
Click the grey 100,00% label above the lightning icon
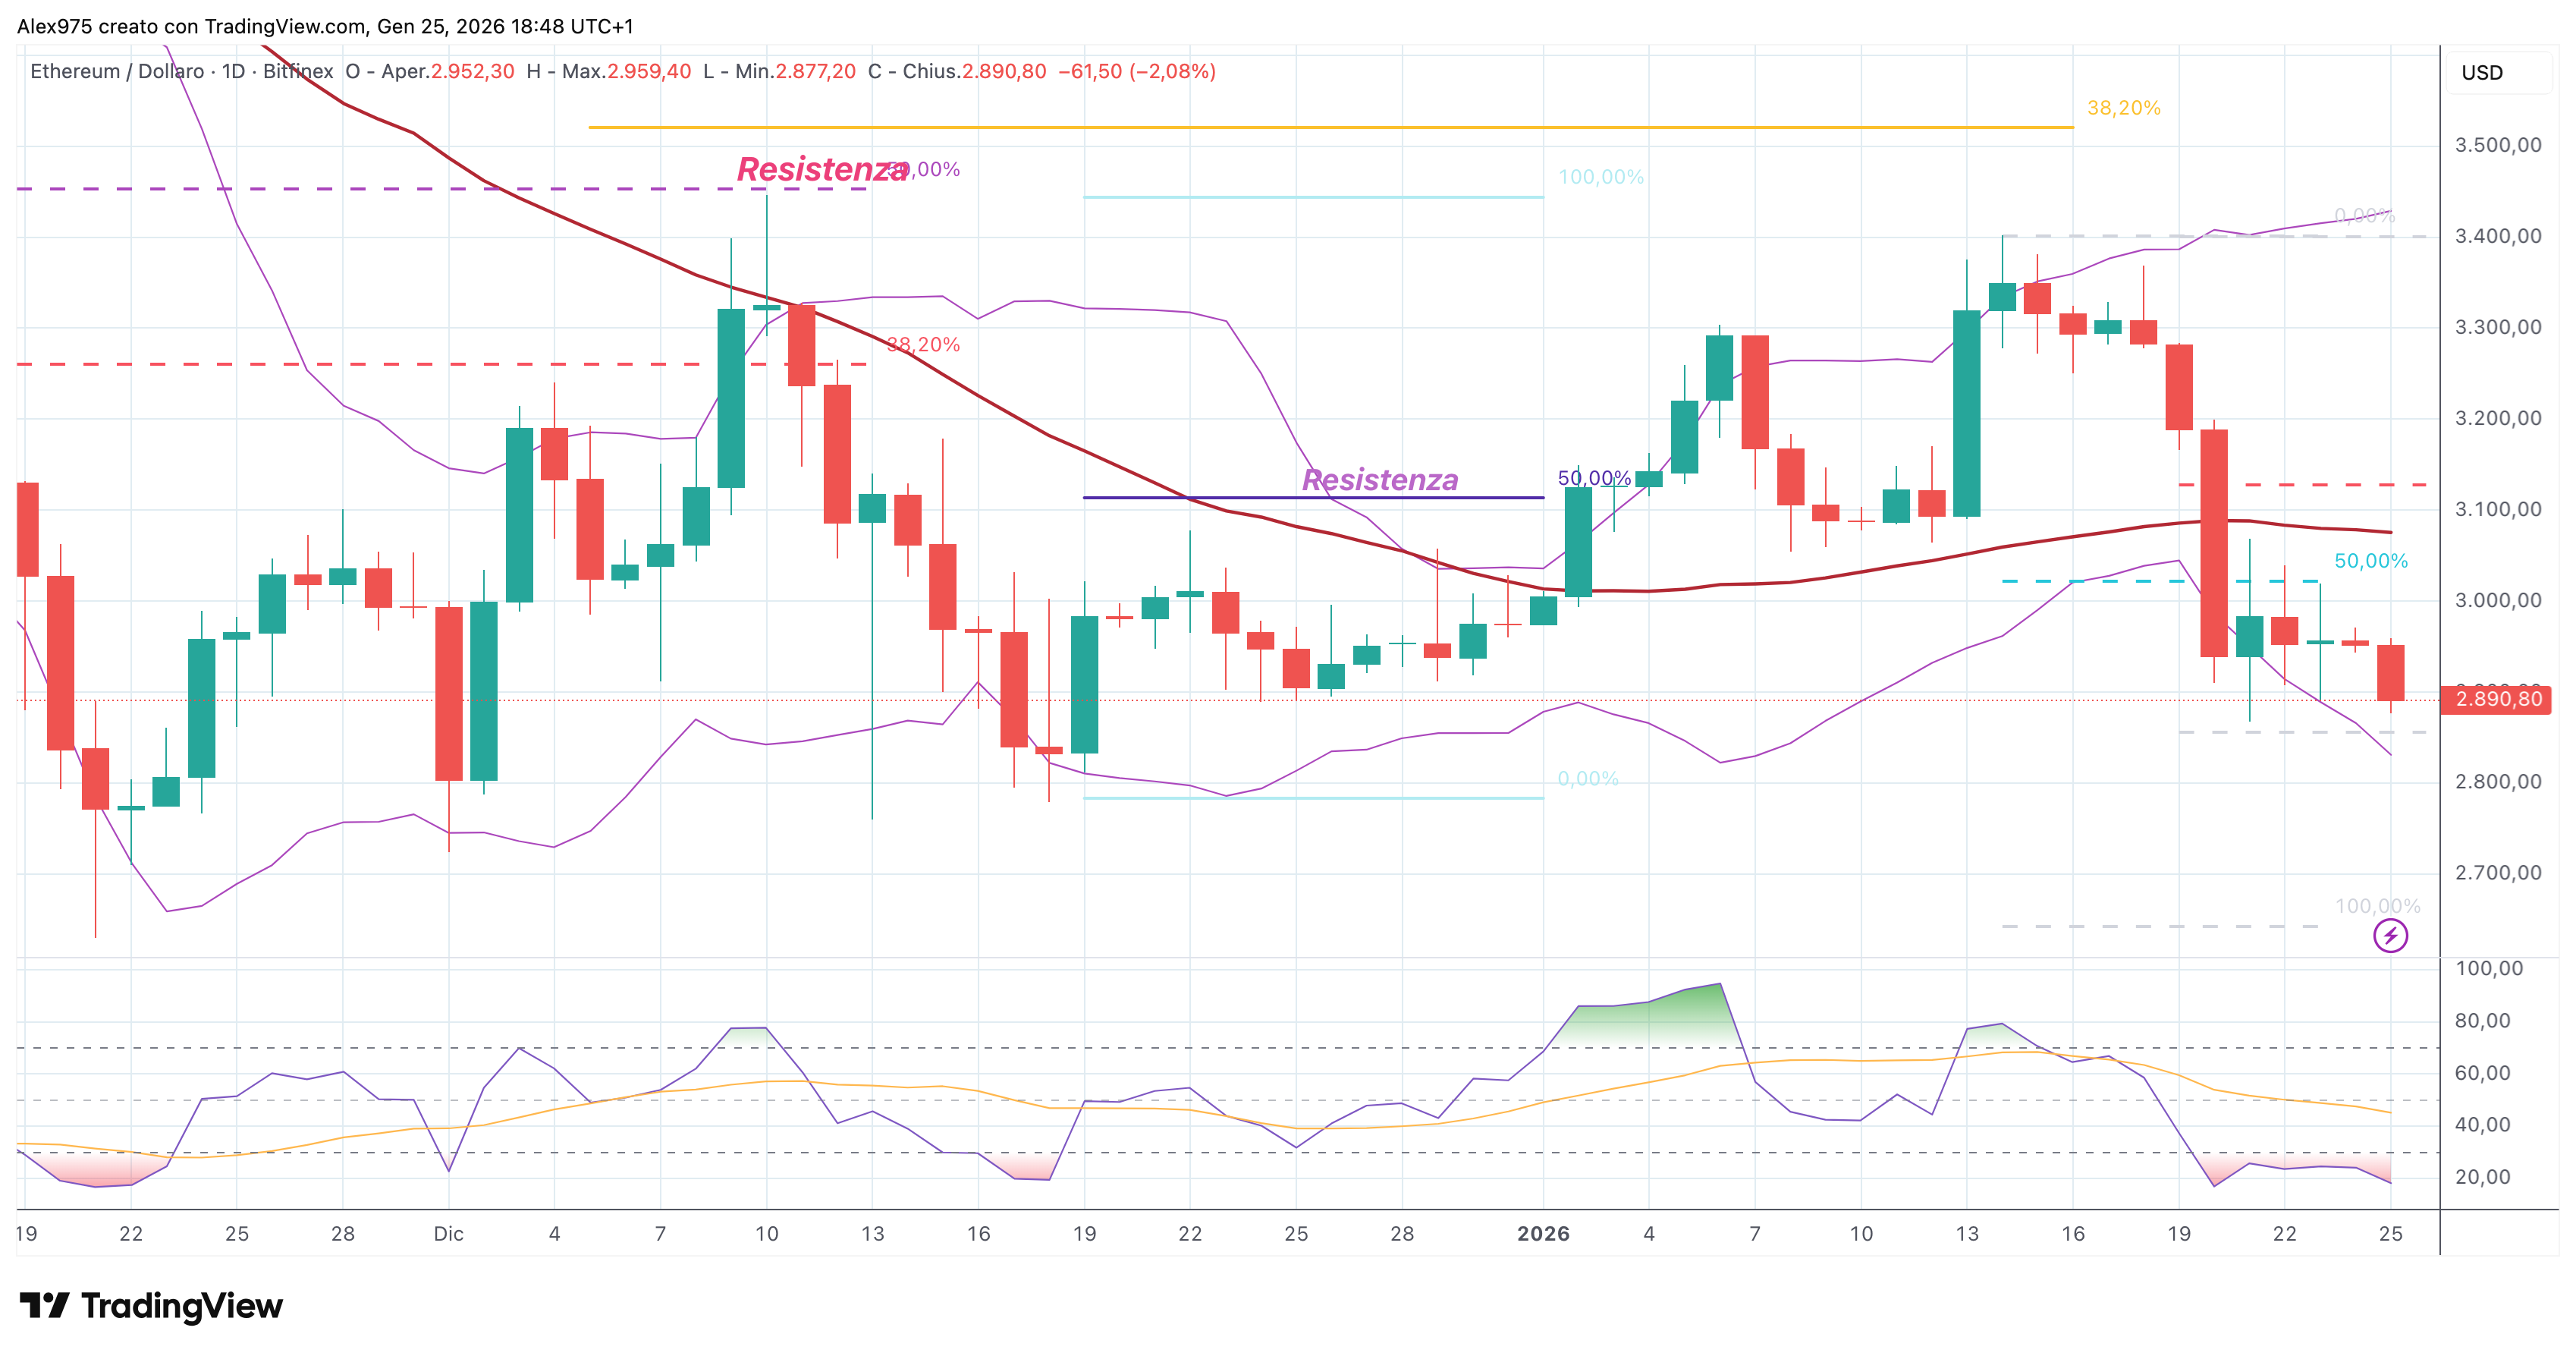[2377, 906]
